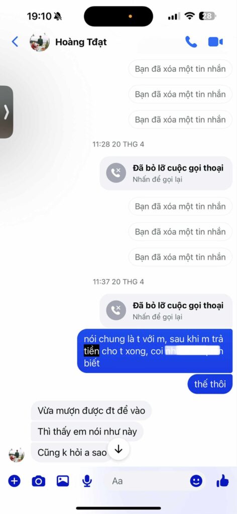This screenshot has width=237, height=514.
Task: Open the camera from the bottom bar
Action: click(38, 481)
